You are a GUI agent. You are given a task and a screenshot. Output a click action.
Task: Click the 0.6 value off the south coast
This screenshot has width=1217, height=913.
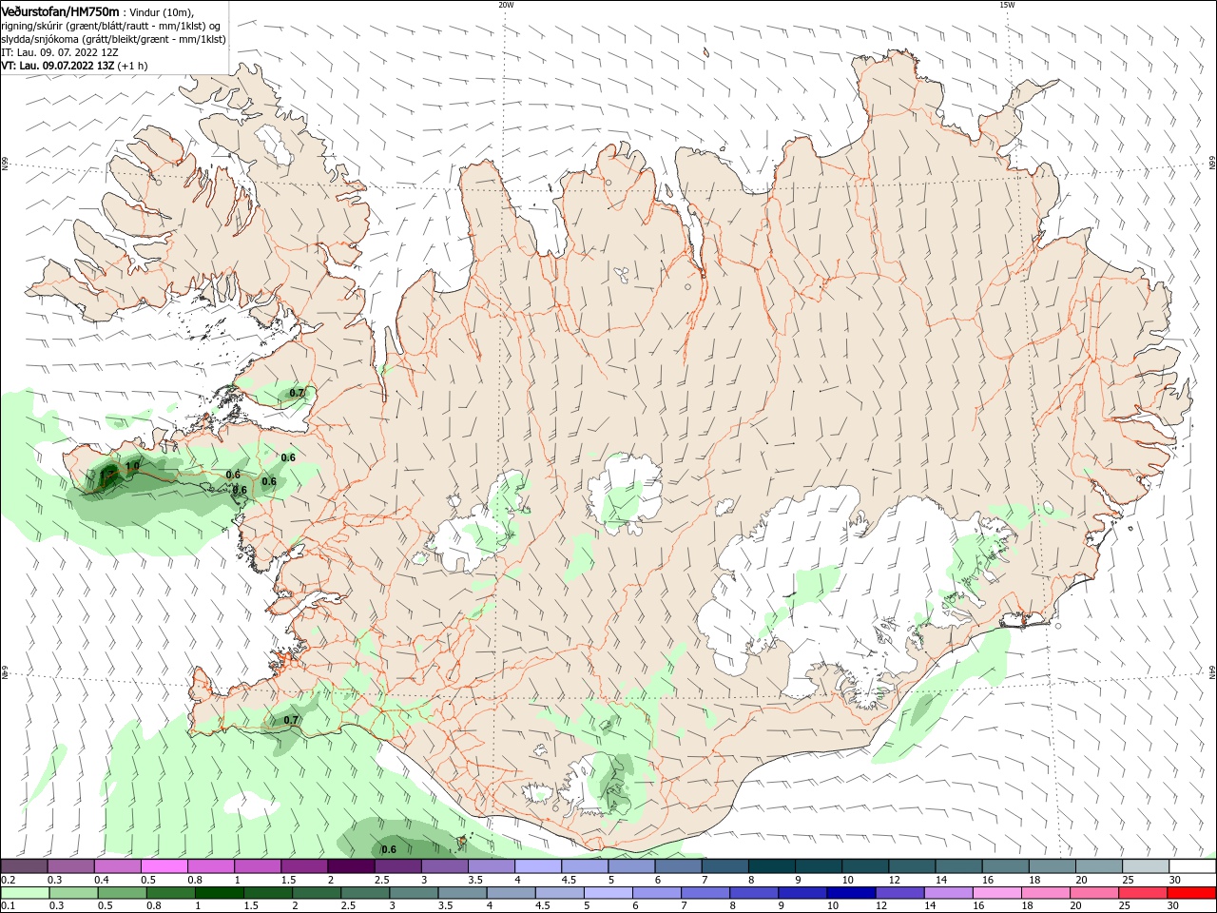pos(389,849)
